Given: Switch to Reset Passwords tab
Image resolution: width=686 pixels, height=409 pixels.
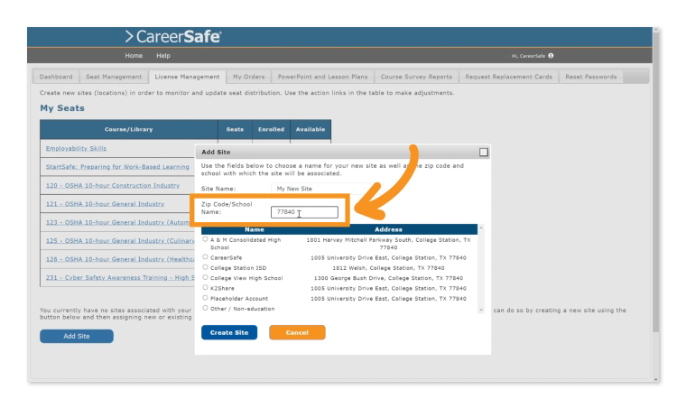Looking at the screenshot, I should click(x=590, y=77).
